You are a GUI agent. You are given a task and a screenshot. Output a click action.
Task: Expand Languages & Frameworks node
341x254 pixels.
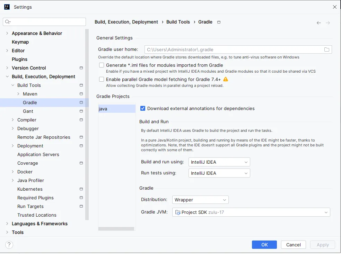tap(7, 224)
